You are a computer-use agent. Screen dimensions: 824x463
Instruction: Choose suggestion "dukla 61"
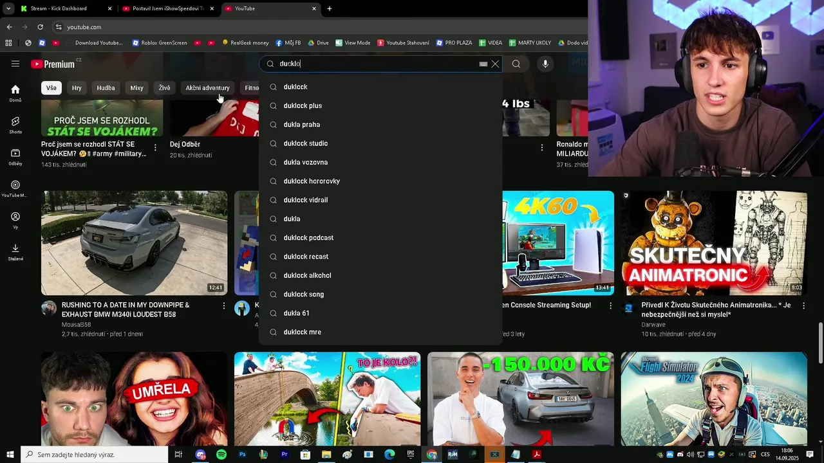coord(380,313)
